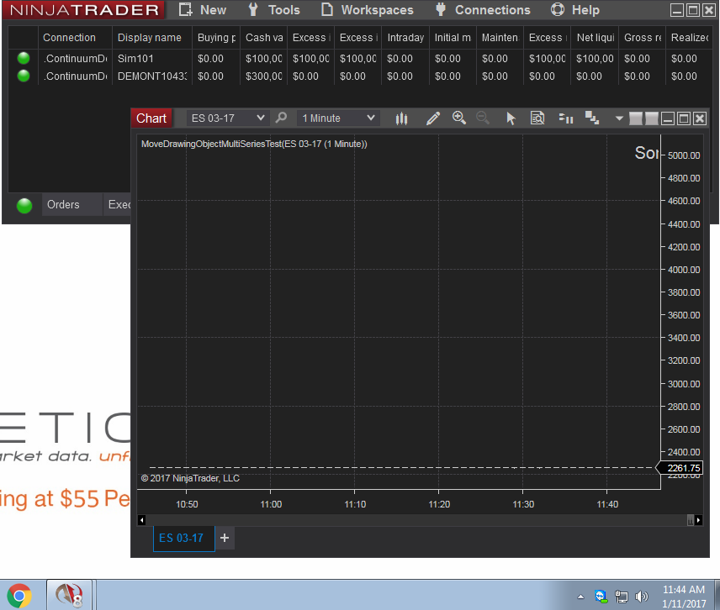Click the network tray icon
720x610 pixels.
click(622, 597)
